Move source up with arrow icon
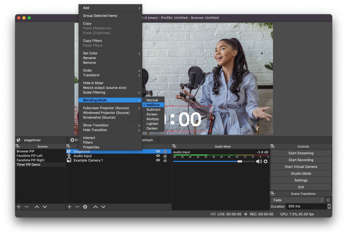The image size is (347, 233). (95, 207)
